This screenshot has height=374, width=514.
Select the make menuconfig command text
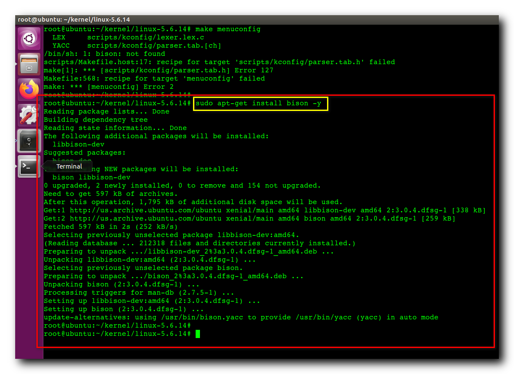point(229,29)
